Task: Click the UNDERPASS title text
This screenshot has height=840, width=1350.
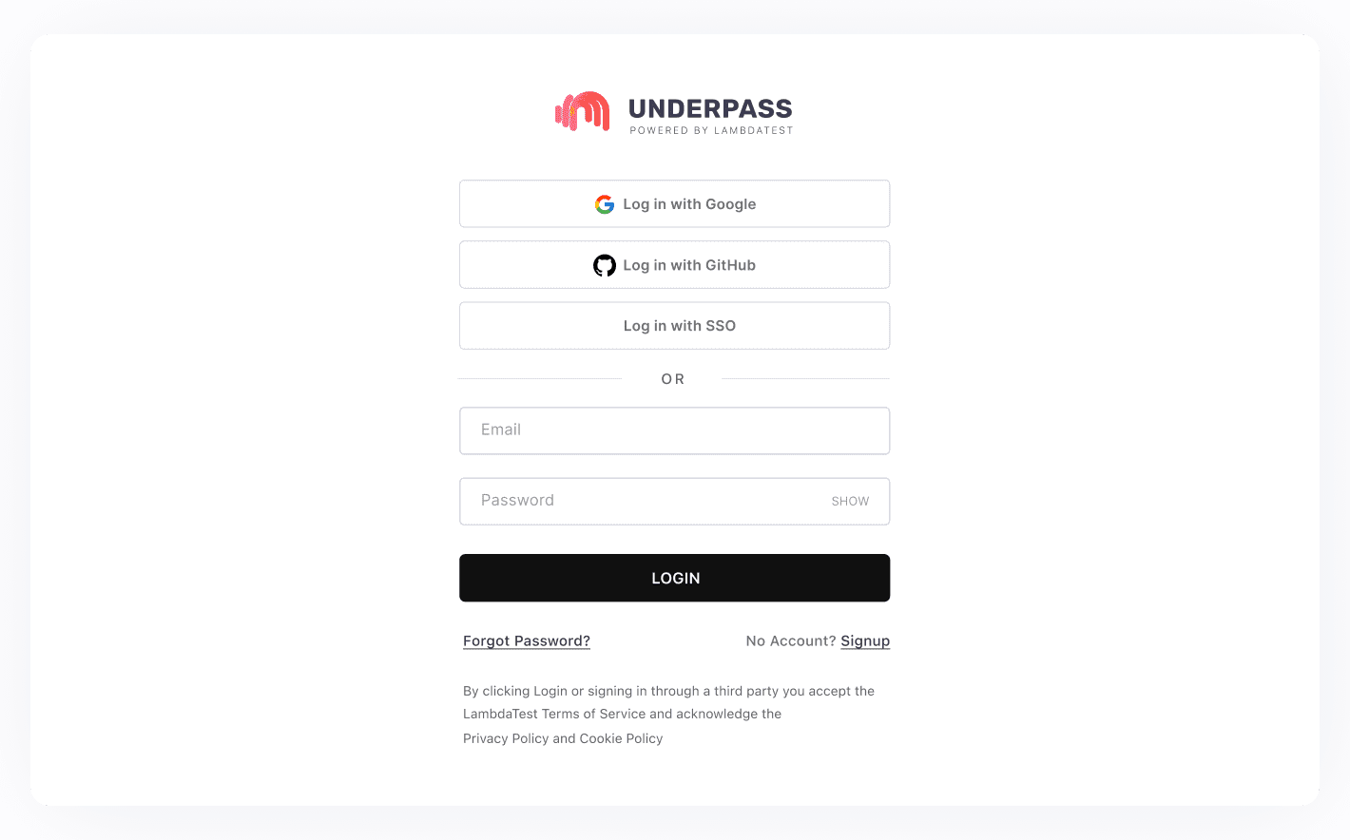Action: (x=710, y=108)
